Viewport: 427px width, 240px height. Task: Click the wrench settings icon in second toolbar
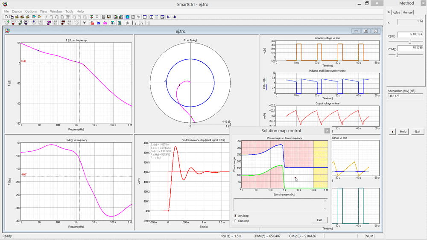(x=127, y=23)
